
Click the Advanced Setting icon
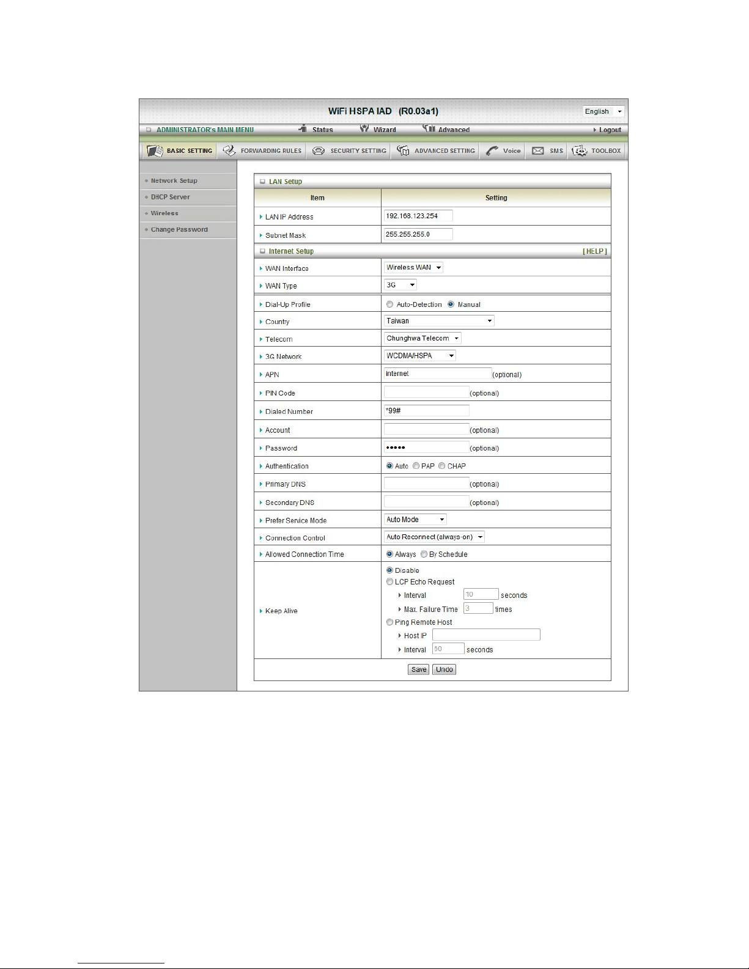click(x=403, y=150)
